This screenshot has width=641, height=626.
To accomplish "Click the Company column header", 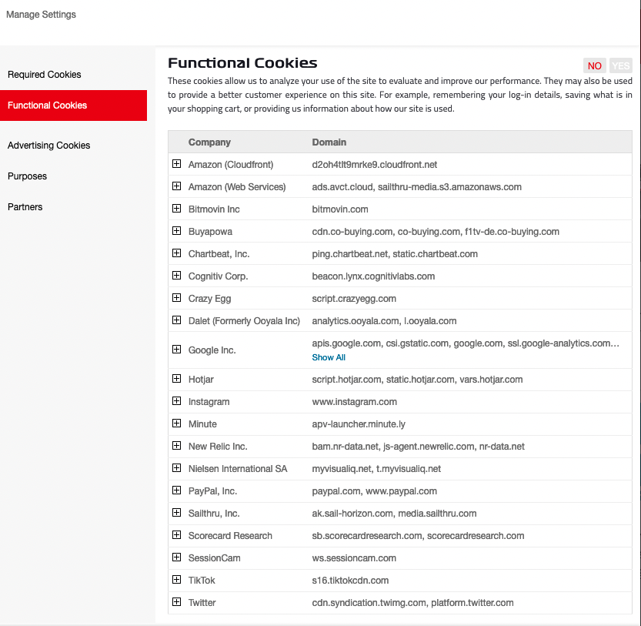I will click(209, 142).
